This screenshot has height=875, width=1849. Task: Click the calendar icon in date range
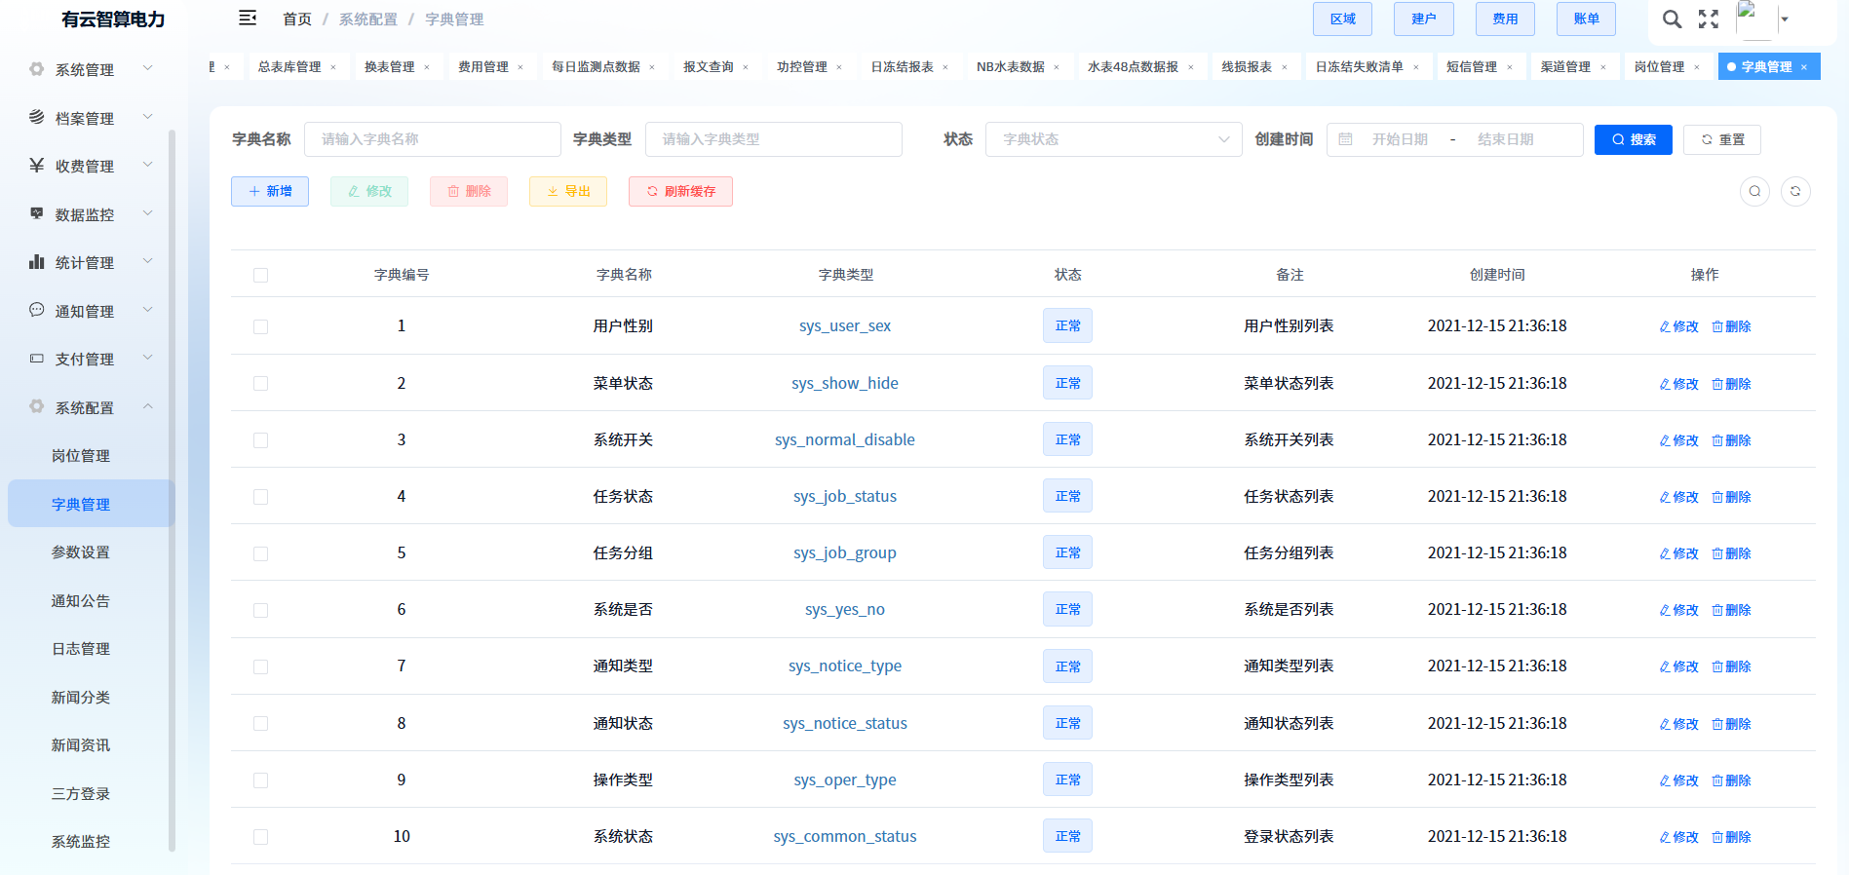point(1346,139)
